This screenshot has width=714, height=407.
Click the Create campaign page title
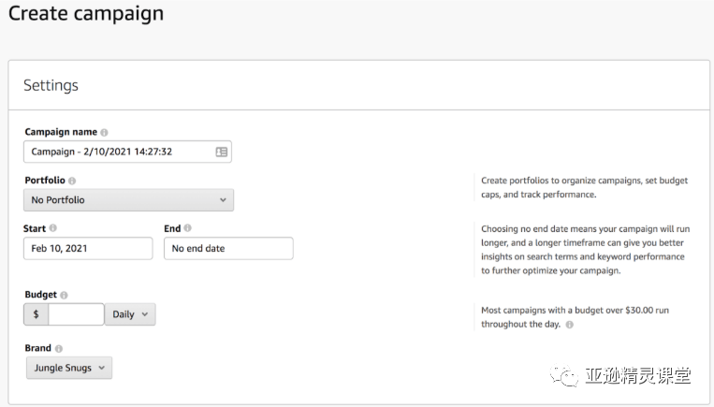(x=86, y=14)
